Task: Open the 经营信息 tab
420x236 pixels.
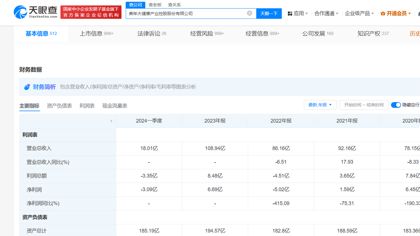Action: [x=262, y=34]
